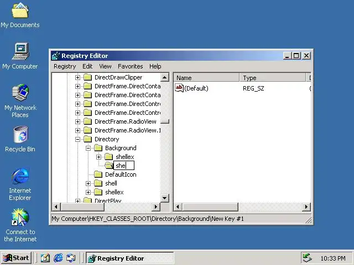The width and height of the screenshot is (354, 265).
Task: Collapse the Background key
Action: 88,148
